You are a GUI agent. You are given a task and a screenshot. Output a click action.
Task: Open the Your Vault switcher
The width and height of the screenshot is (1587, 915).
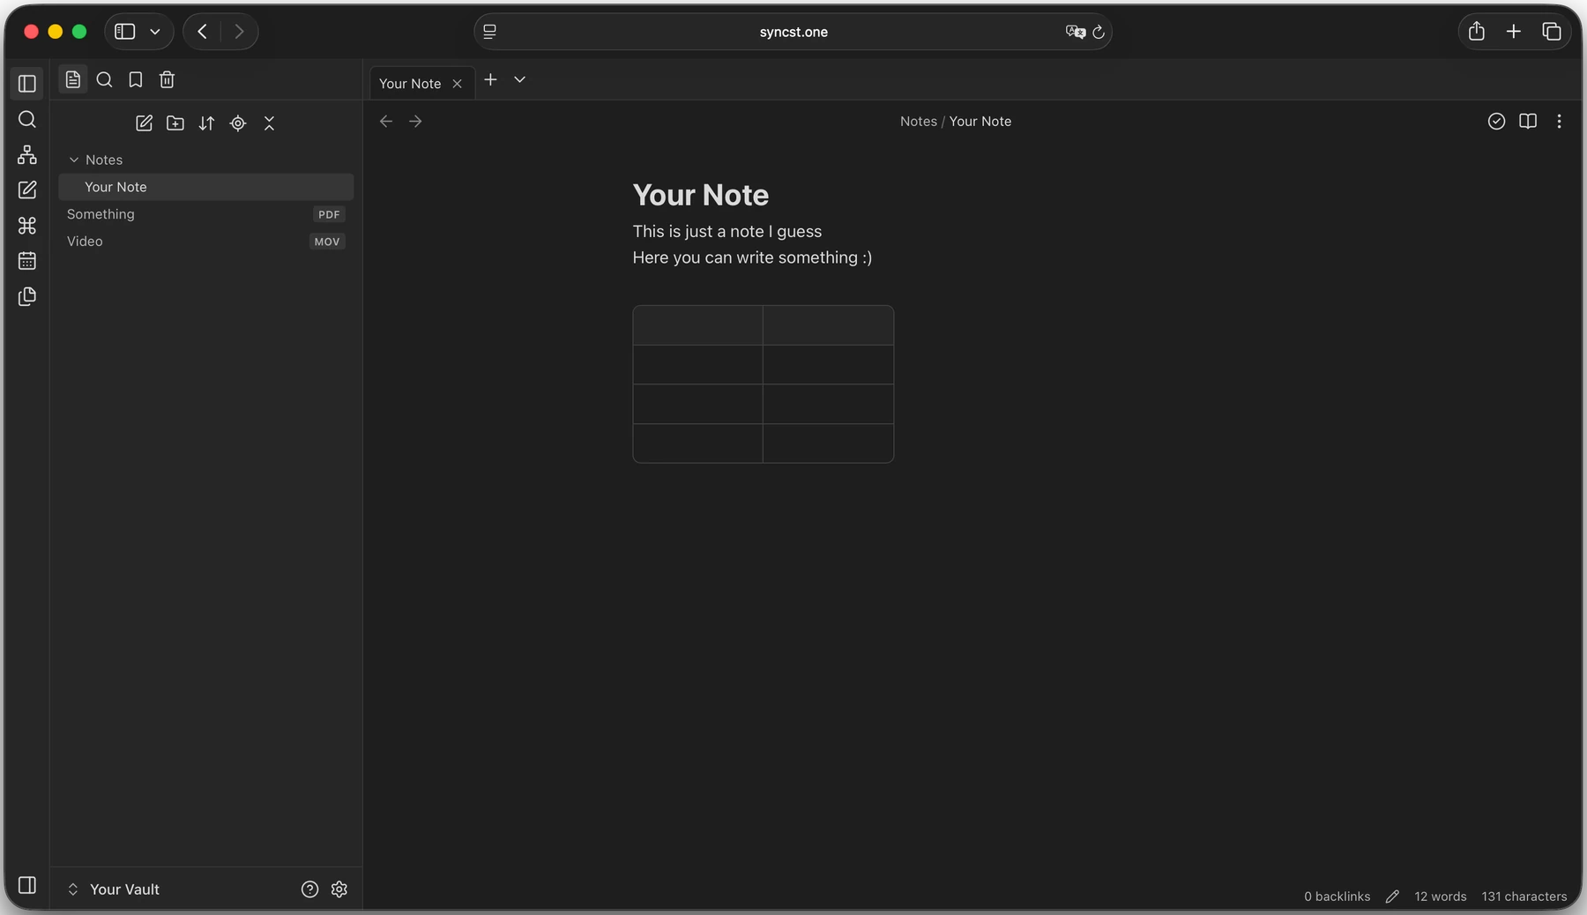point(114,889)
